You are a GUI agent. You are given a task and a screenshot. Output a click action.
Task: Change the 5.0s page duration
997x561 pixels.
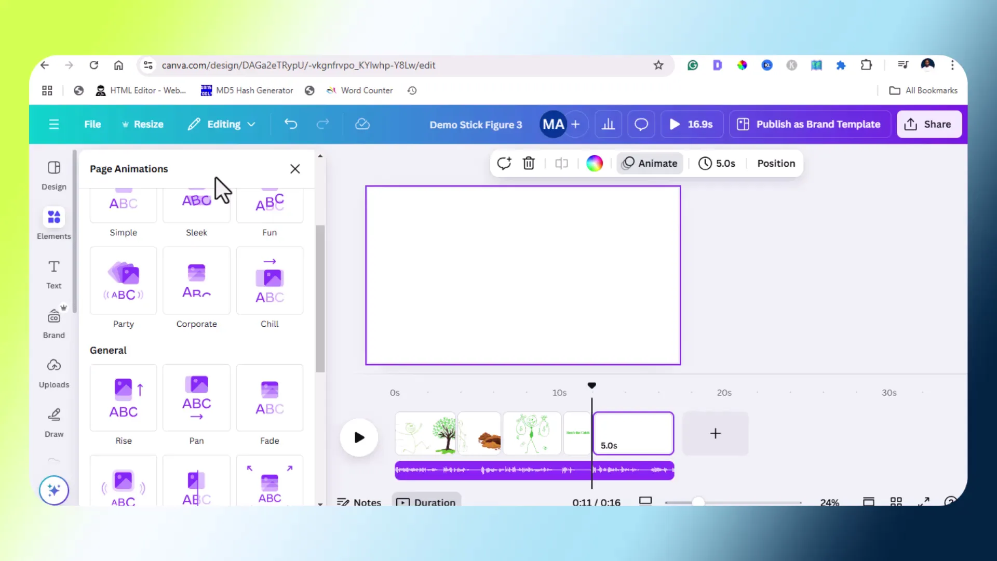(717, 163)
